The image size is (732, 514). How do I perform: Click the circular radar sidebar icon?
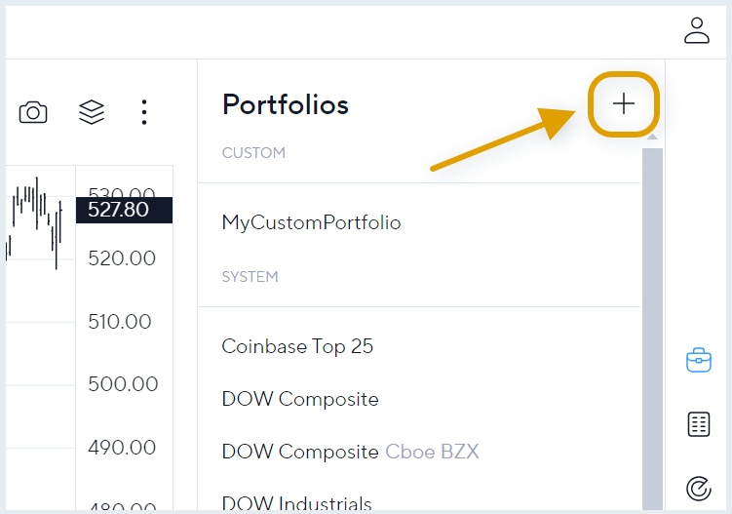point(699,489)
